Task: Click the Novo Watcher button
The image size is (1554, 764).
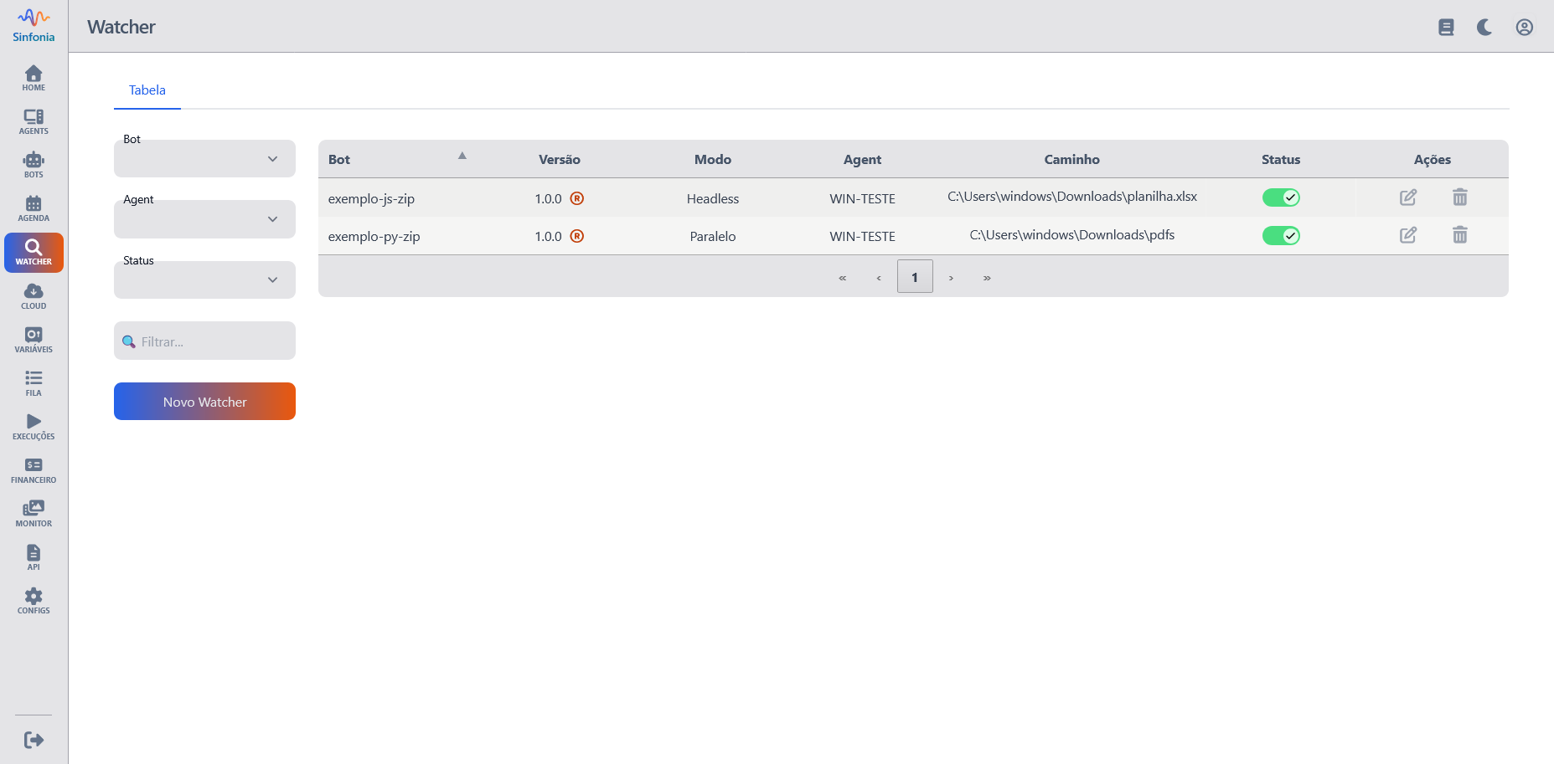Action: [204, 402]
